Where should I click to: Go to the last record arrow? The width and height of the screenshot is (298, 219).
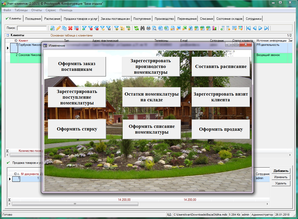click(266, 28)
